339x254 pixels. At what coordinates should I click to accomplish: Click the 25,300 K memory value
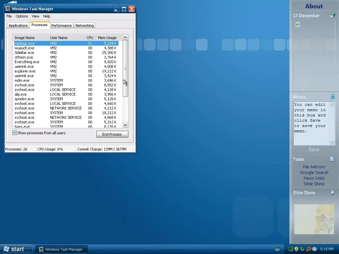coord(109,53)
